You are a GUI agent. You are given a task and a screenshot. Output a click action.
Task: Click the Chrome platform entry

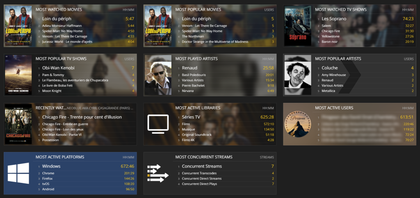48,173
